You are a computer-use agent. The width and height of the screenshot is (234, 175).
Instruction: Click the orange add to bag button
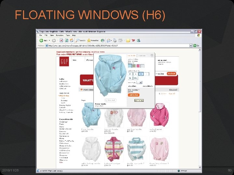point(134,95)
